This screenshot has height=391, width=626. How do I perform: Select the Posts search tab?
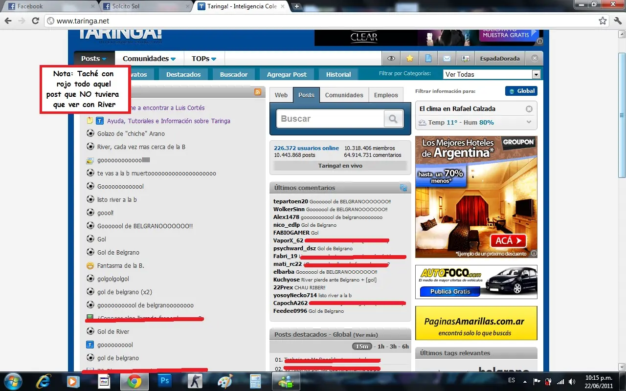[x=306, y=95]
